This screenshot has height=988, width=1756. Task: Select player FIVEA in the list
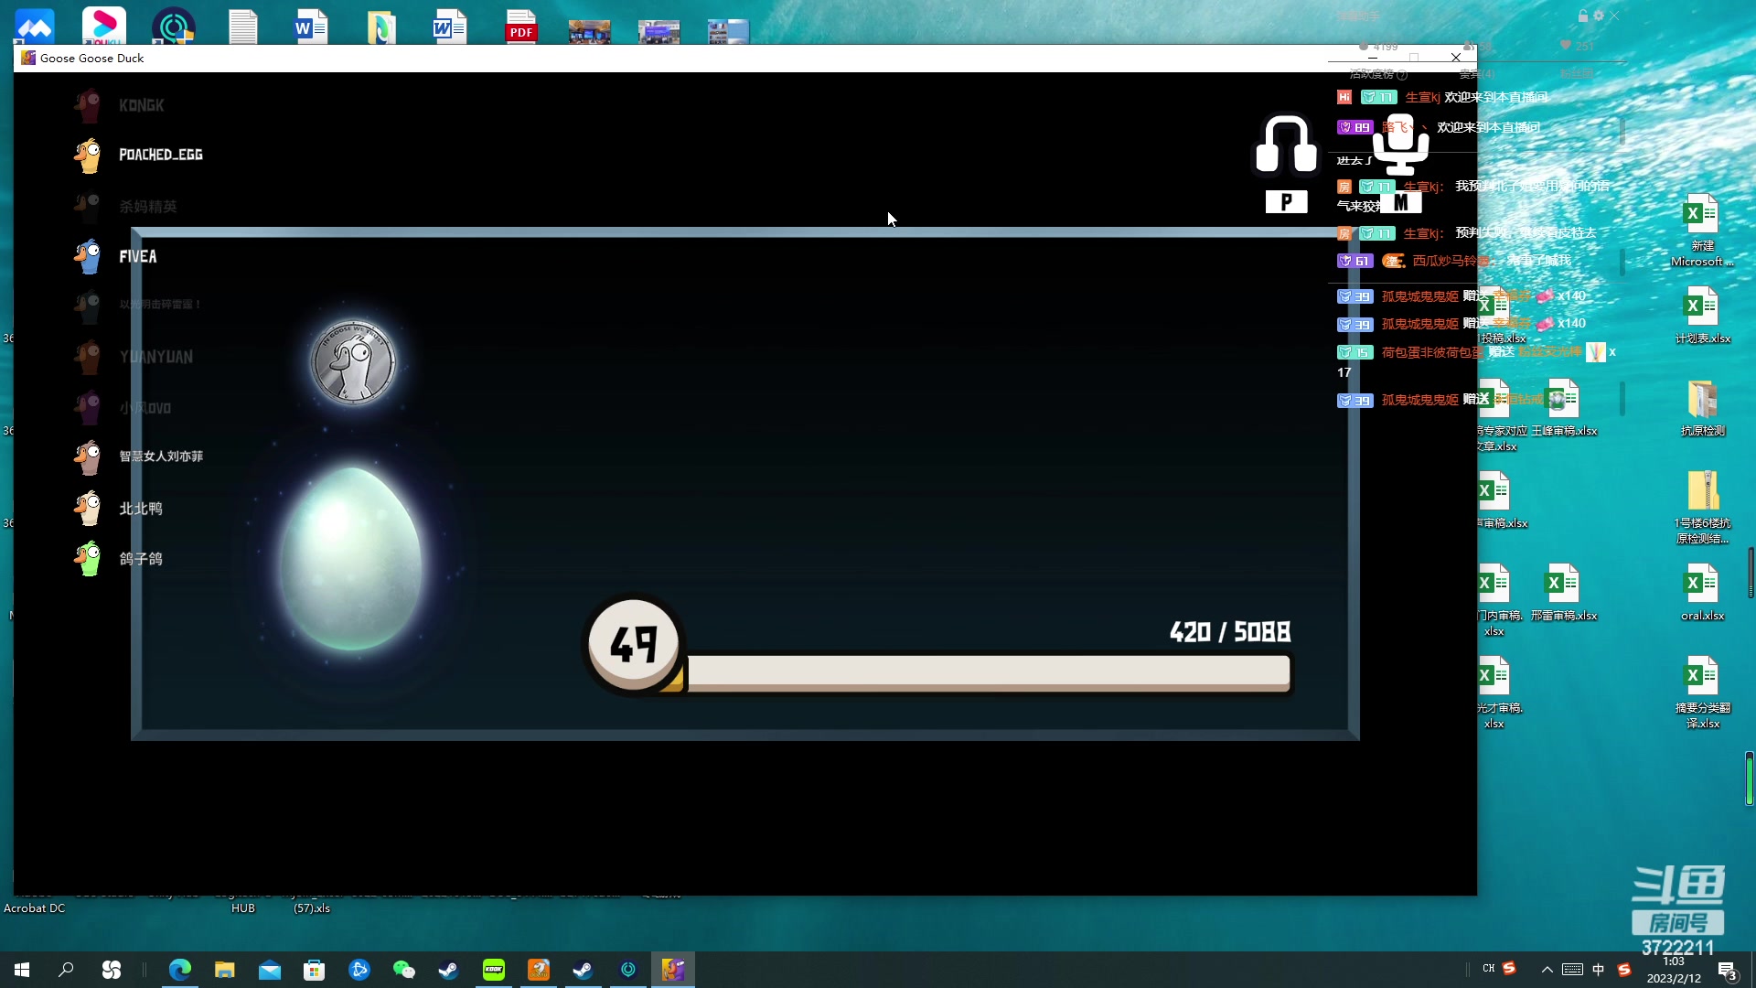(138, 257)
